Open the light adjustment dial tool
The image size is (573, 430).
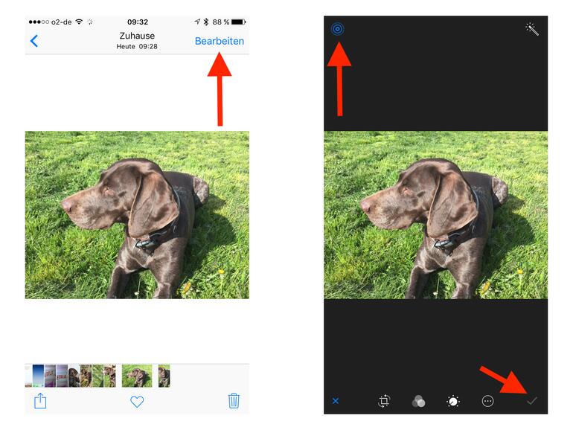point(452,401)
